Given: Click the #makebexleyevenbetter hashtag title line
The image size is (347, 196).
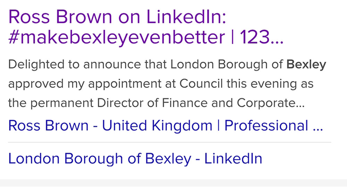Looking at the screenshot, I should (116, 37).
